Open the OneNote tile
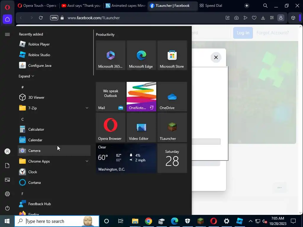This screenshot has width=303, height=227. tap(141, 97)
